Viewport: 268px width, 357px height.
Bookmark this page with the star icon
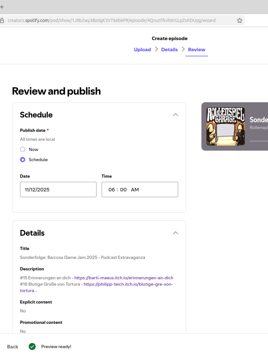click(x=239, y=20)
